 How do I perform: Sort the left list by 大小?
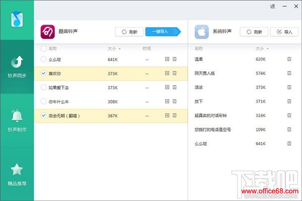(x=114, y=48)
